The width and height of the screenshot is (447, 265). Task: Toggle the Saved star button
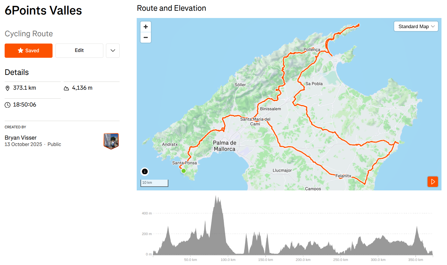[28, 51]
